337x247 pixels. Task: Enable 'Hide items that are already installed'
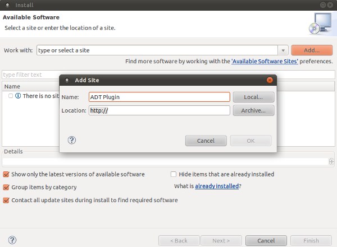(174, 174)
